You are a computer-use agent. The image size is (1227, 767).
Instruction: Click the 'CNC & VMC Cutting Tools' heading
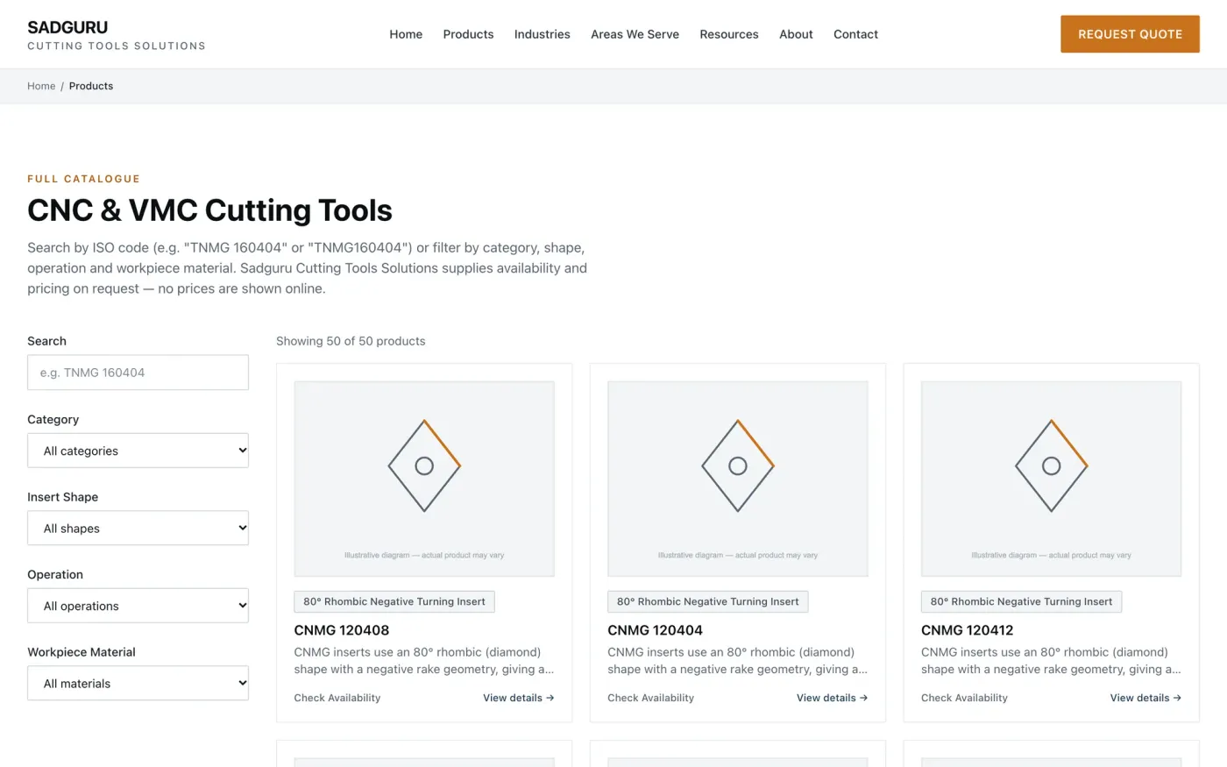pos(209,210)
